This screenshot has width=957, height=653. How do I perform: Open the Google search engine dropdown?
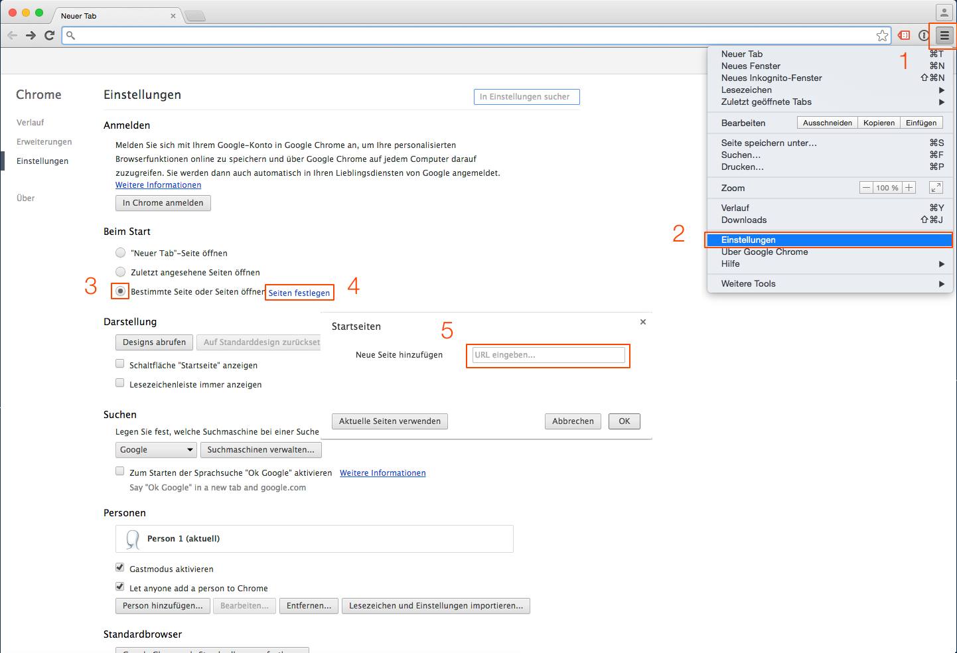tap(156, 450)
